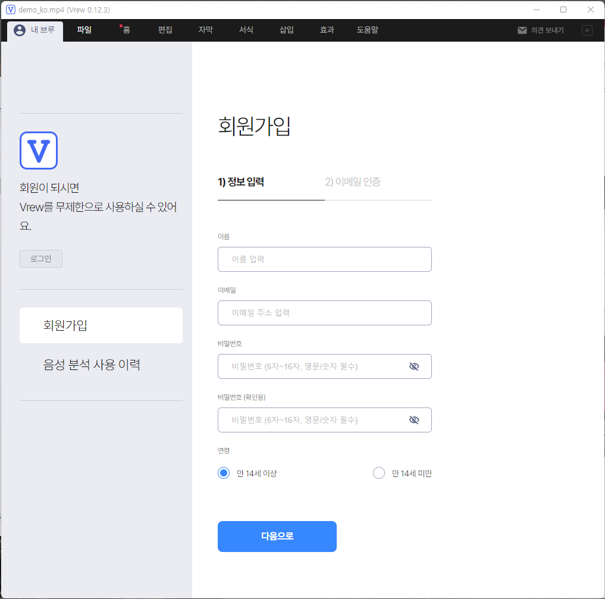Click the 의견 보내기 mail envelope icon
The width and height of the screenshot is (605, 599).
524,30
